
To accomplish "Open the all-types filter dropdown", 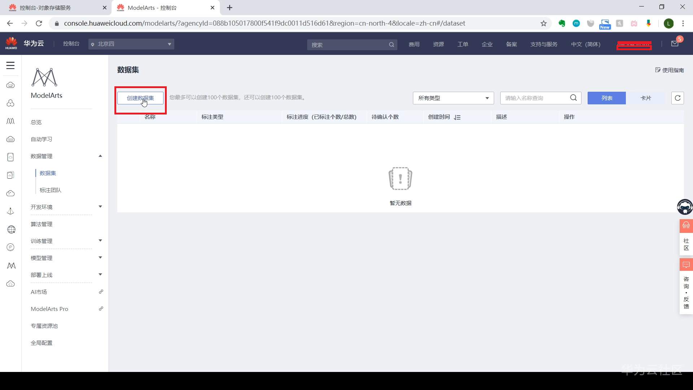I will coord(453,98).
